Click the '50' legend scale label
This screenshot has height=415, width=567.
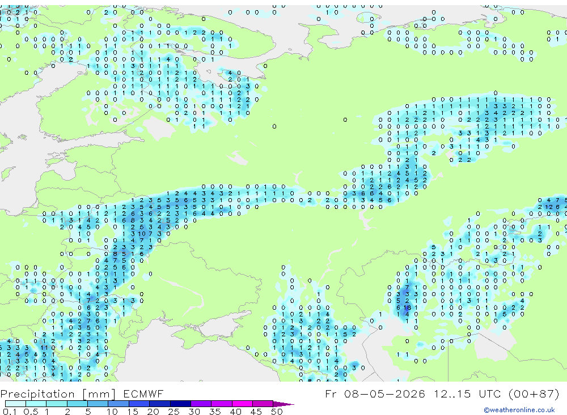pos(277,412)
